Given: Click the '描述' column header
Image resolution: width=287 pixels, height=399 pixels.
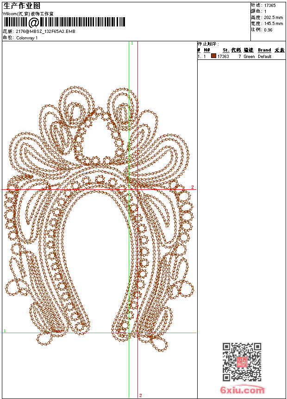Looking at the screenshot, I should (x=249, y=50).
